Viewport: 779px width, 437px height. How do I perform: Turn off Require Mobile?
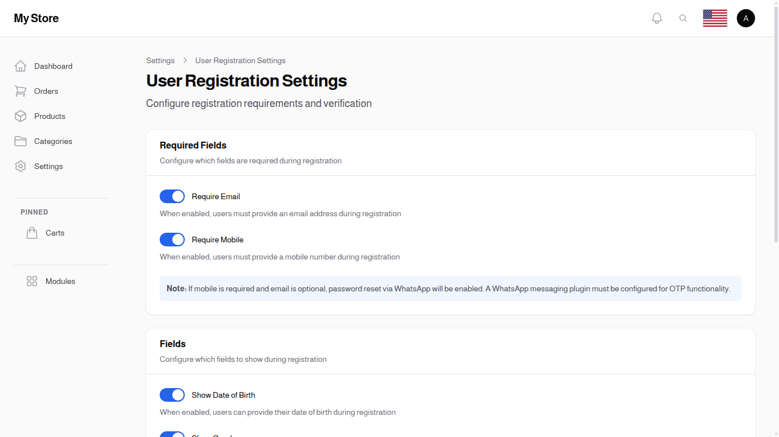coord(172,240)
